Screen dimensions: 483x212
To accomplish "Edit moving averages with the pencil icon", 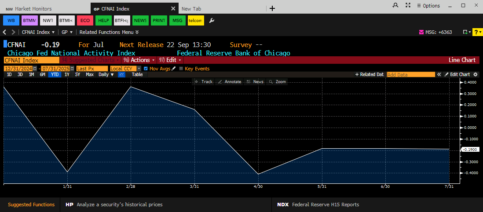I will click(x=174, y=69).
